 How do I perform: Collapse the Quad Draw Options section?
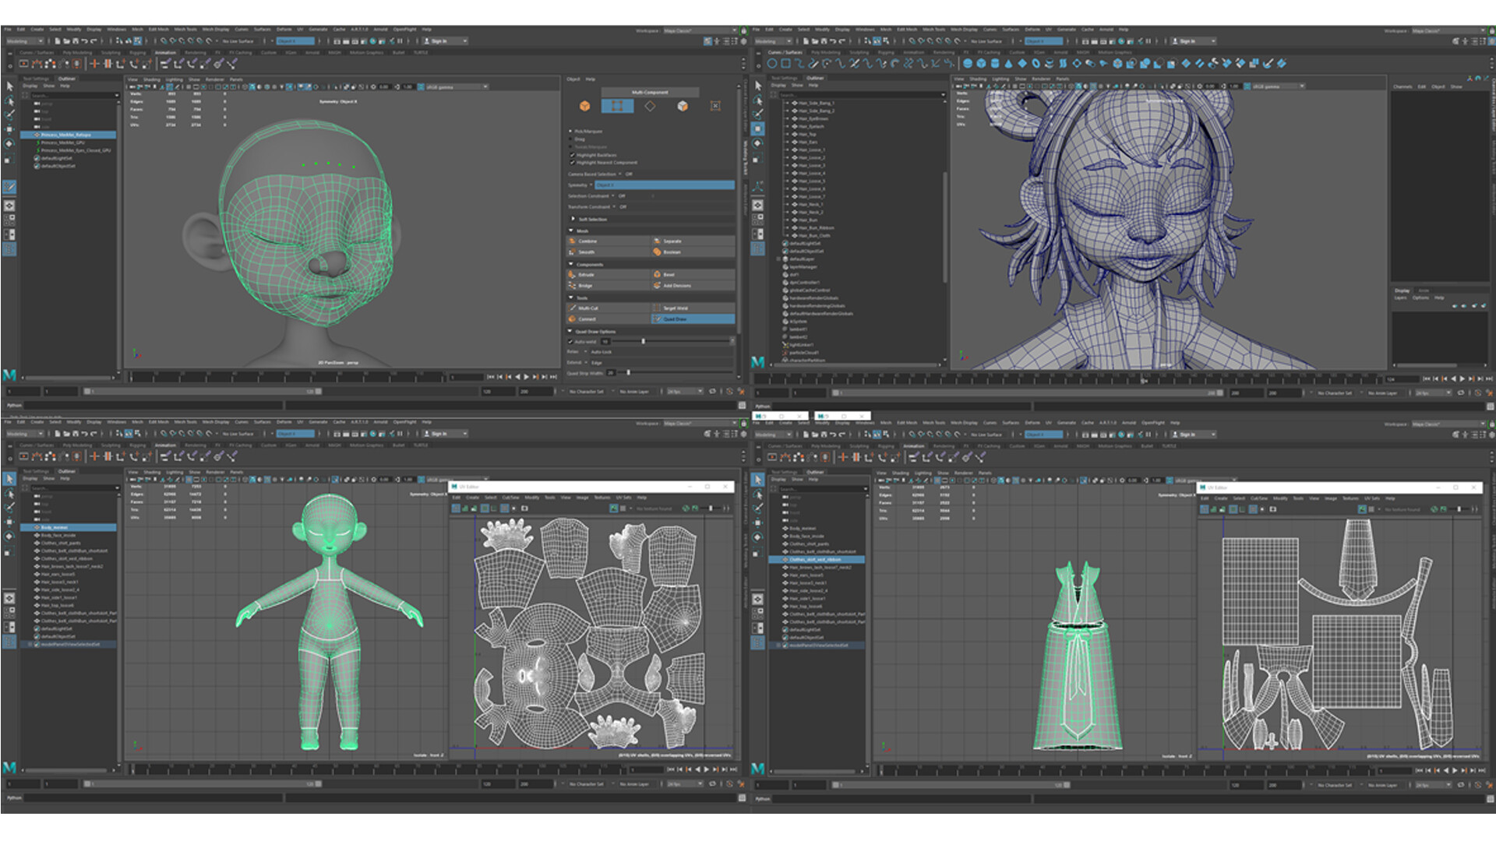pos(571,331)
